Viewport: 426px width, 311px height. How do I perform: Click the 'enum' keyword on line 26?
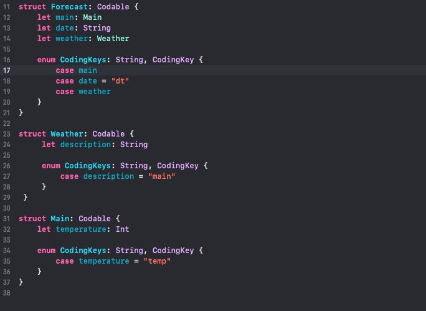[51, 166]
